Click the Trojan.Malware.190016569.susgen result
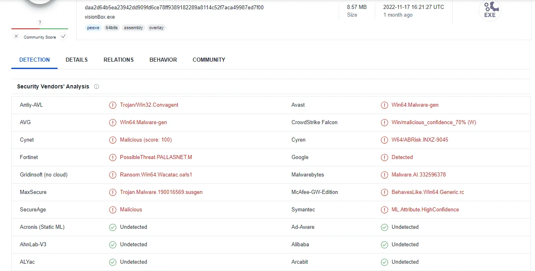Screen dimensions: 535x271 click(x=161, y=192)
